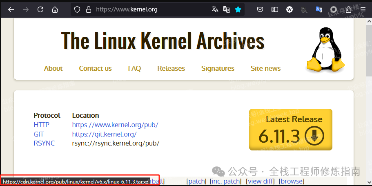Click the RSYNC protocol link
372x186 pixels.
44,143
